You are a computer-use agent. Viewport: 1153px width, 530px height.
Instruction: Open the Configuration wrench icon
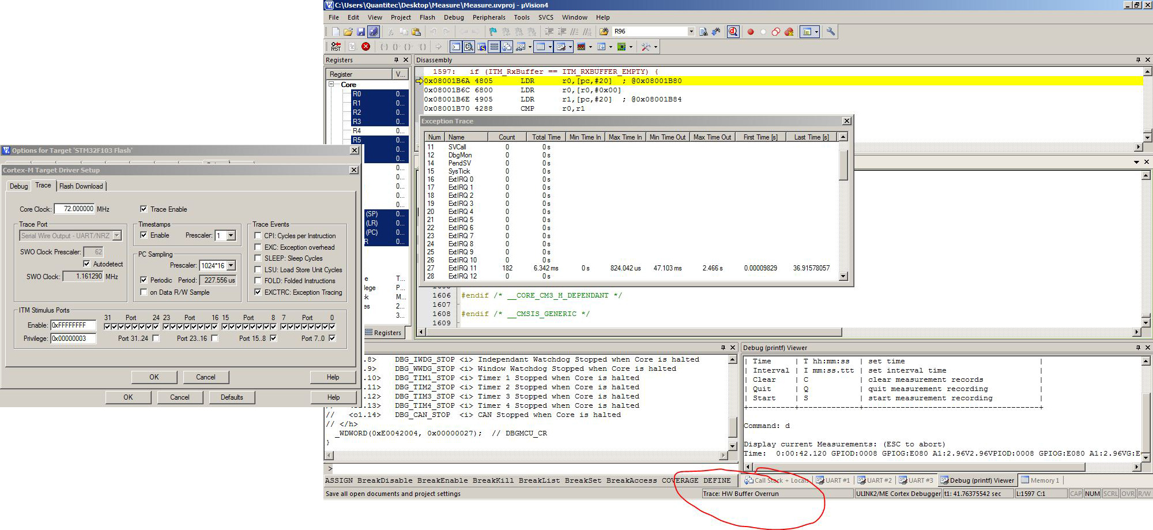click(x=830, y=32)
